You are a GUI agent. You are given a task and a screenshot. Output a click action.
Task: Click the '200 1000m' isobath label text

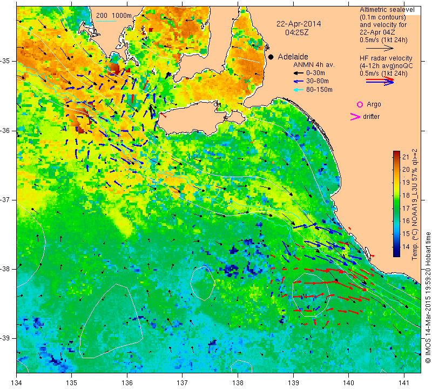coord(114,16)
